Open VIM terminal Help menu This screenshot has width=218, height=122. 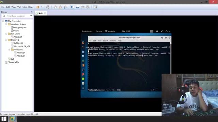tap(120, 41)
